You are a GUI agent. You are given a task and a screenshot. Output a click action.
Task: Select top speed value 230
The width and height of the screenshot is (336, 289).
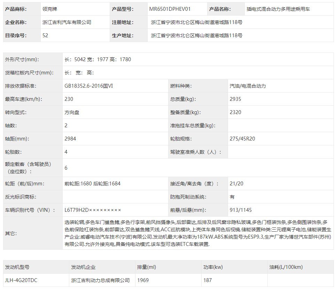coord(69,99)
